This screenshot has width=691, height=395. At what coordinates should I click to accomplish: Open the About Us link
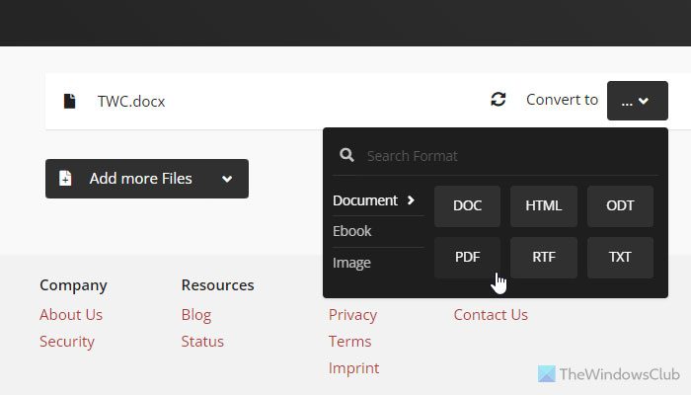[x=71, y=315]
